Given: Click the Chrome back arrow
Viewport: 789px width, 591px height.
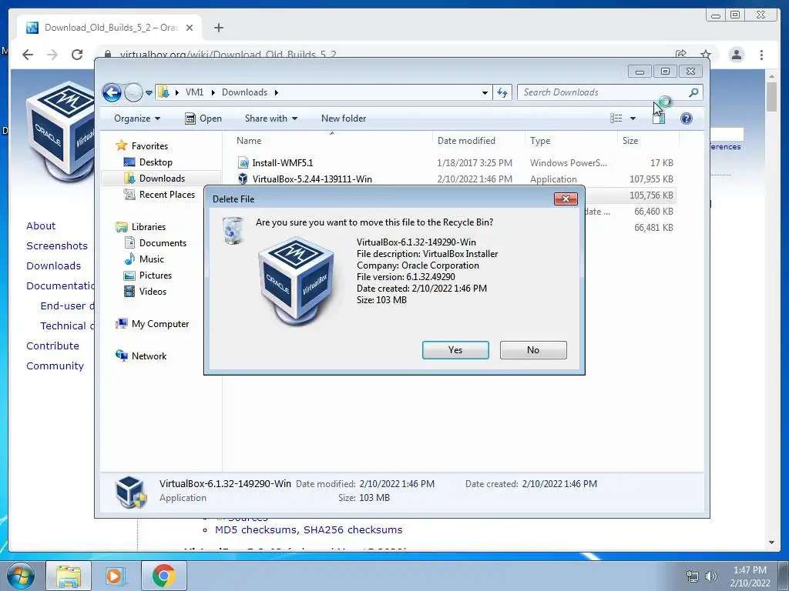Looking at the screenshot, I should click(x=28, y=55).
